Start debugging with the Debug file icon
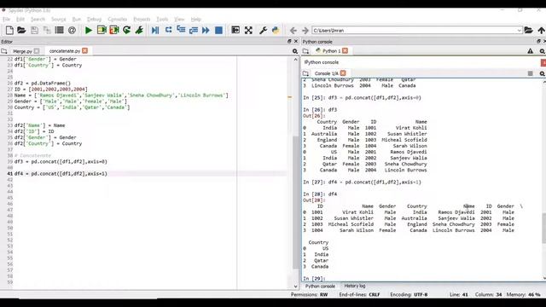 point(155,31)
